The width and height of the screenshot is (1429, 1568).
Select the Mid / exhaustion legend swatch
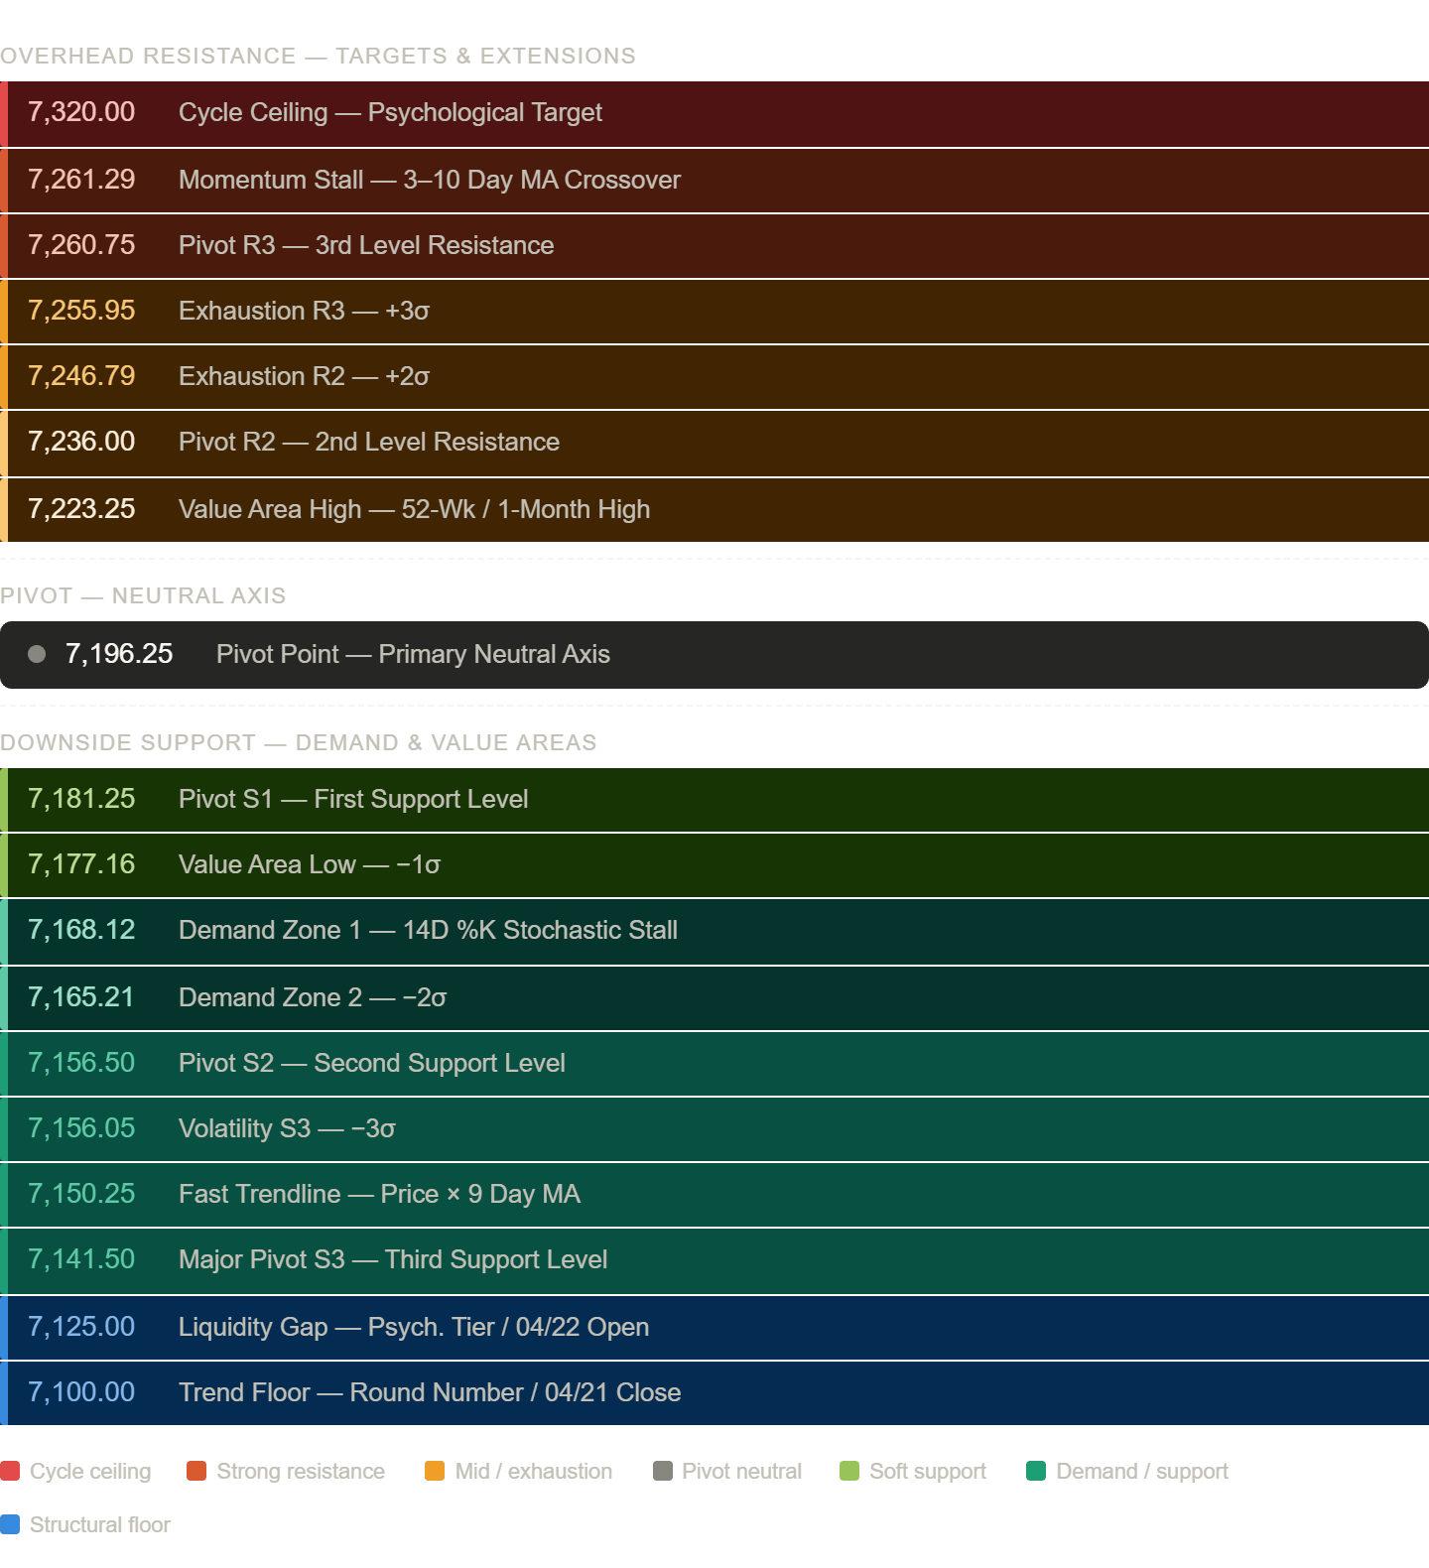pos(435,1471)
